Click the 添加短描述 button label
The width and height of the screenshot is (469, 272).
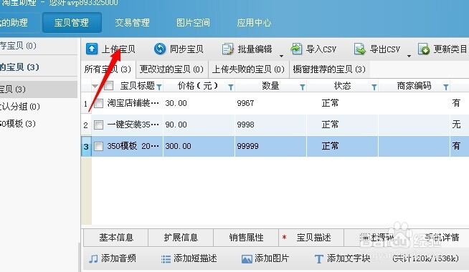click(x=195, y=258)
